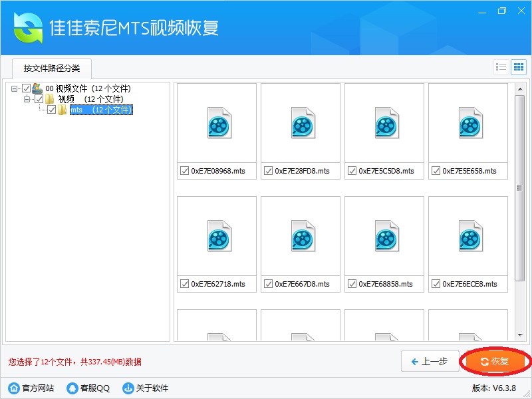
Task: Go back with 上一步 button
Action: coord(430,362)
